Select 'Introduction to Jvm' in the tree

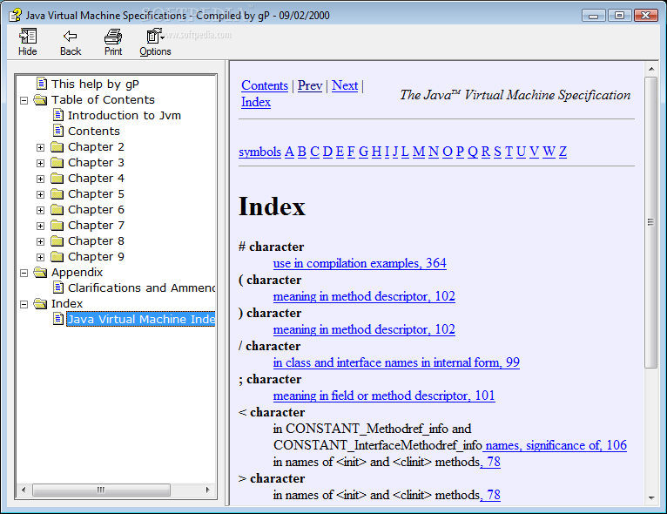125,115
